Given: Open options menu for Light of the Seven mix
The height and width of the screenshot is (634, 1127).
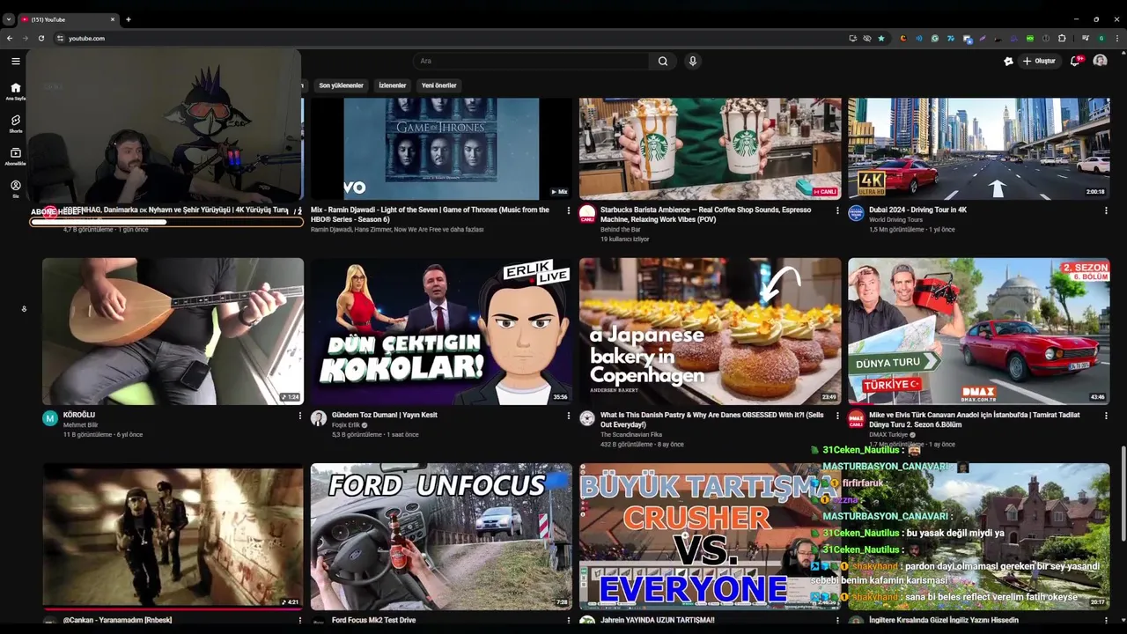Looking at the screenshot, I should pyautogui.click(x=568, y=210).
